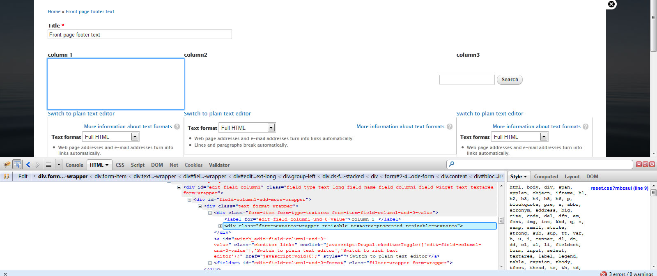Click Switch to plain text editor under column2
The image size is (657, 276).
coord(217,114)
